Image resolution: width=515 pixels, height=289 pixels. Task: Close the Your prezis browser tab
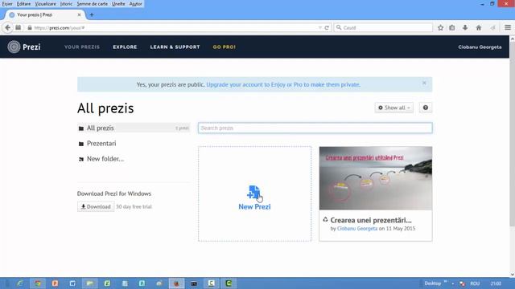coord(79,14)
